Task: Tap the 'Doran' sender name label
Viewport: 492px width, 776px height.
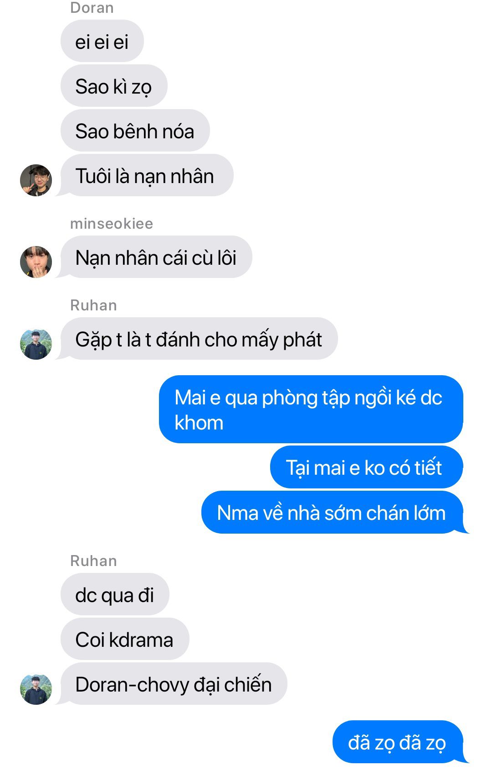Action: (92, 8)
